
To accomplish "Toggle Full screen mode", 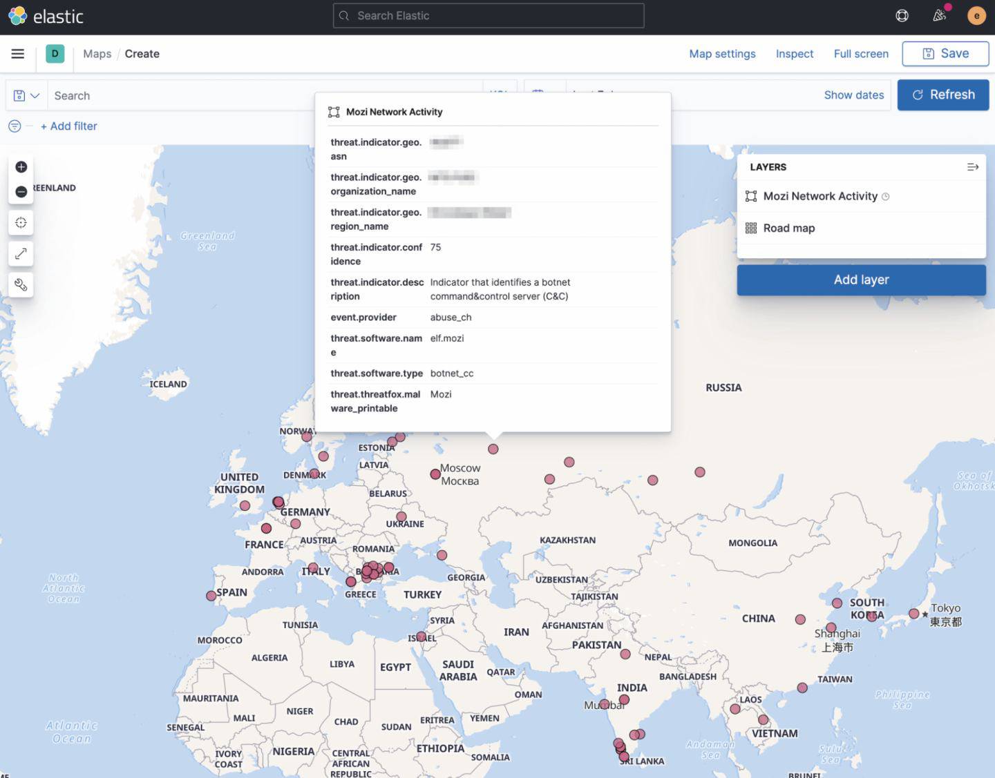I will point(861,53).
